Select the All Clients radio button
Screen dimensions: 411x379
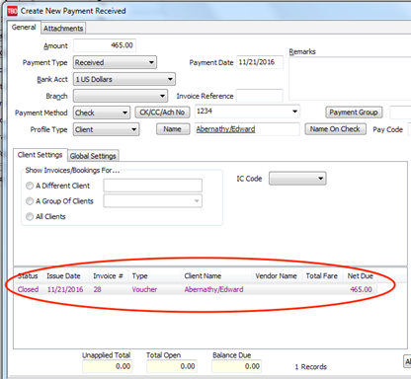coord(30,216)
